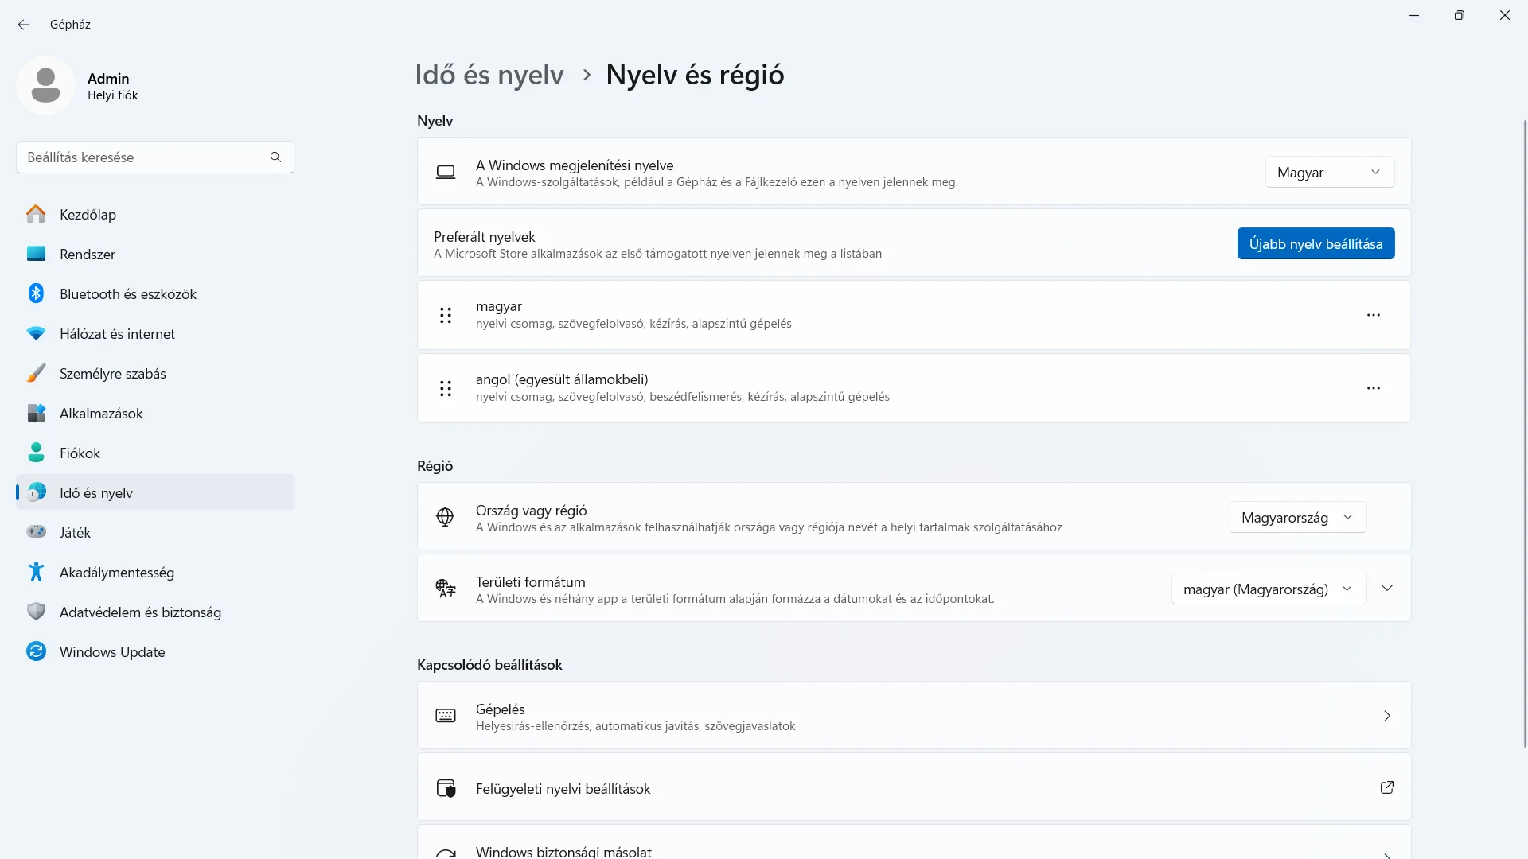1528x859 pixels.
Task: Click the Beállítás keresése search field
Action: pyautogui.click(x=143, y=157)
